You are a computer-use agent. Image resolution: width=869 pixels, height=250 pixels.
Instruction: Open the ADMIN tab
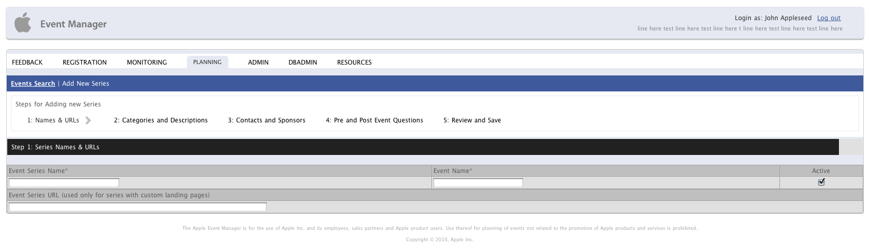(258, 62)
